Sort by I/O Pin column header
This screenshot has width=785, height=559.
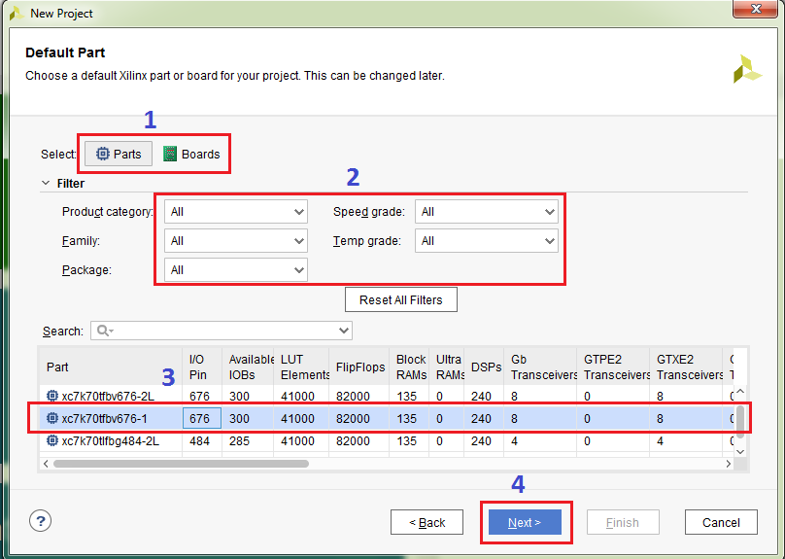pos(202,367)
